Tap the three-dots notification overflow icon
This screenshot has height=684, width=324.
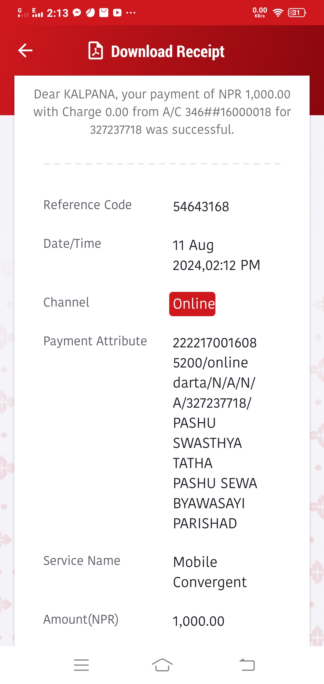pos(131,13)
